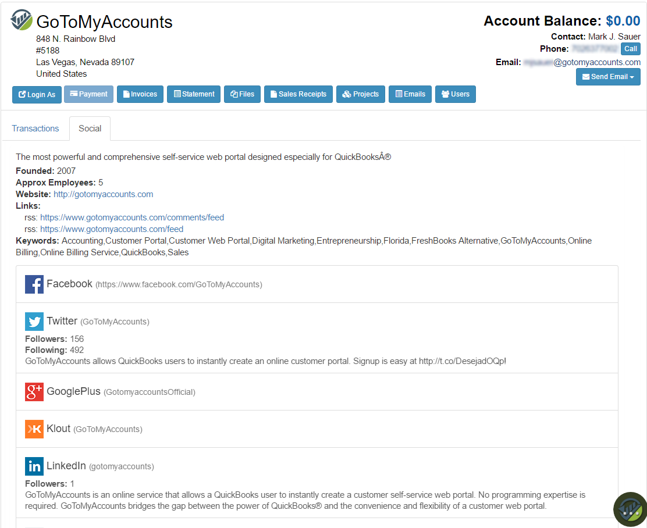
Task: Click the Call button next to phone
Action: point(631,49)
